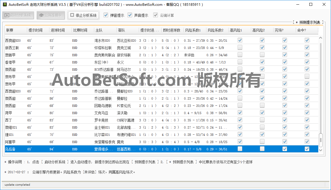This screenshot has height=190, width=331.
Task: Toggle 命中 checkbox in 比尔森U21 row
Action: (x=307, y=135)
